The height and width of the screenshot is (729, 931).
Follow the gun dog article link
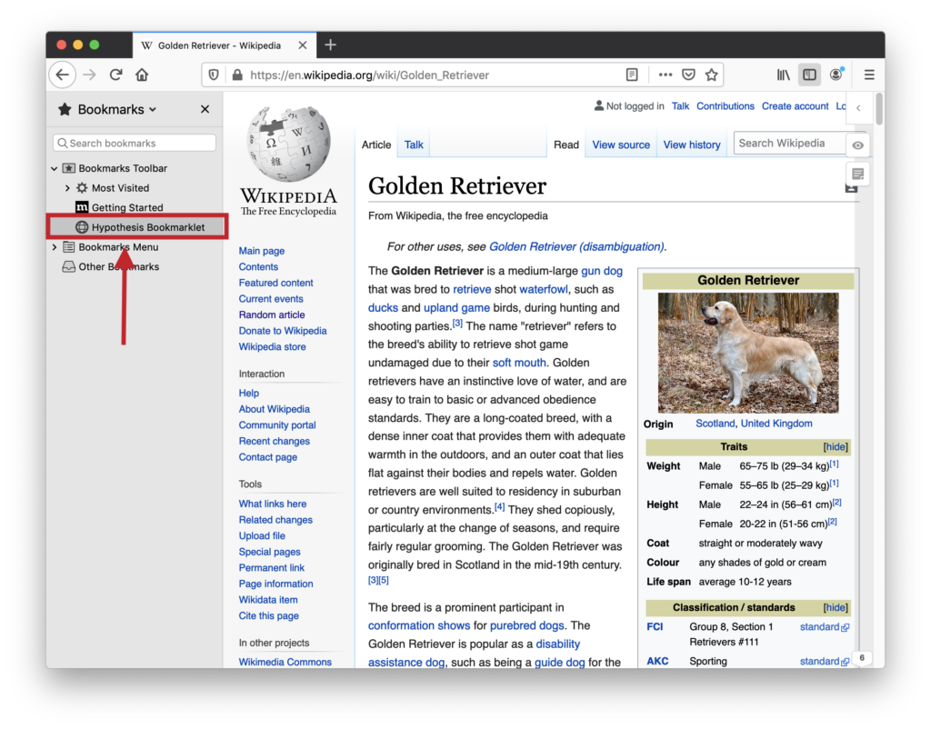pyautogui.click(x=602, y=271)
